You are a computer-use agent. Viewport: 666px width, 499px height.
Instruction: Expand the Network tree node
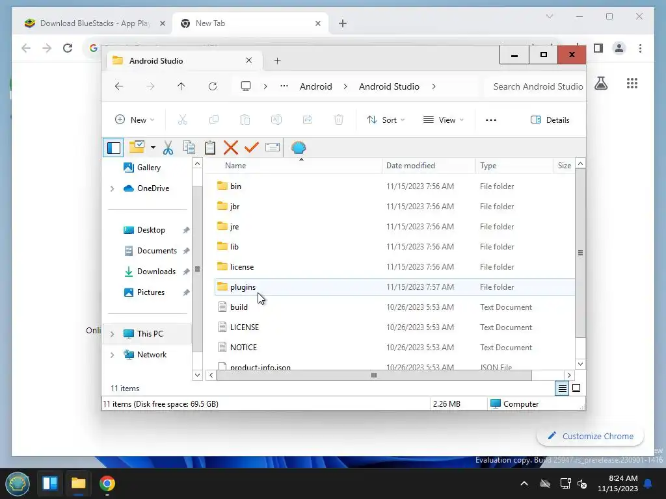pos(112,355)
